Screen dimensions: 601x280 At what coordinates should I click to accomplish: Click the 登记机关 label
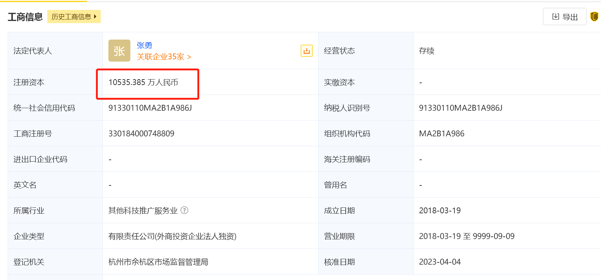[x=29, y=262]
